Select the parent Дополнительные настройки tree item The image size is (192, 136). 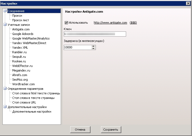click(27, 107)
